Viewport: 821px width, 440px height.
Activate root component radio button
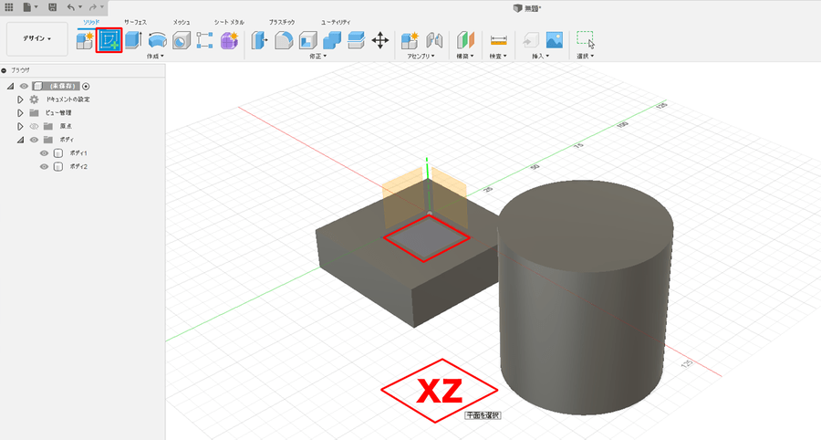[86, 87]
